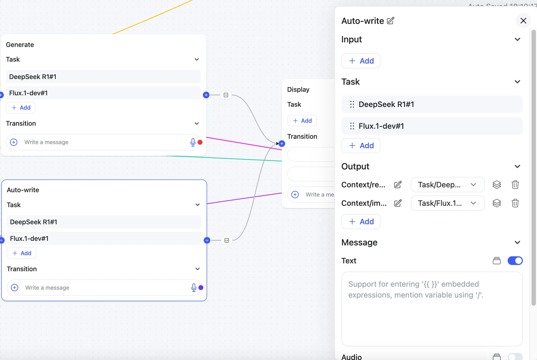
Task: Open the Task/Deep... output dropdown
Action: tap(447, 185)
